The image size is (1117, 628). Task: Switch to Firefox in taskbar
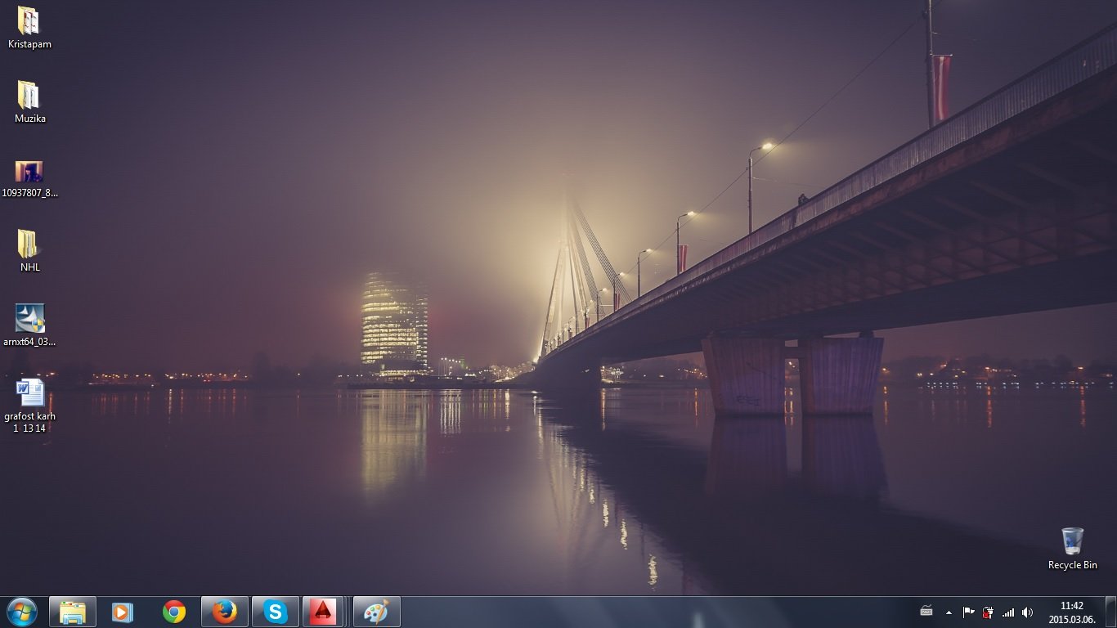[224, 612]
